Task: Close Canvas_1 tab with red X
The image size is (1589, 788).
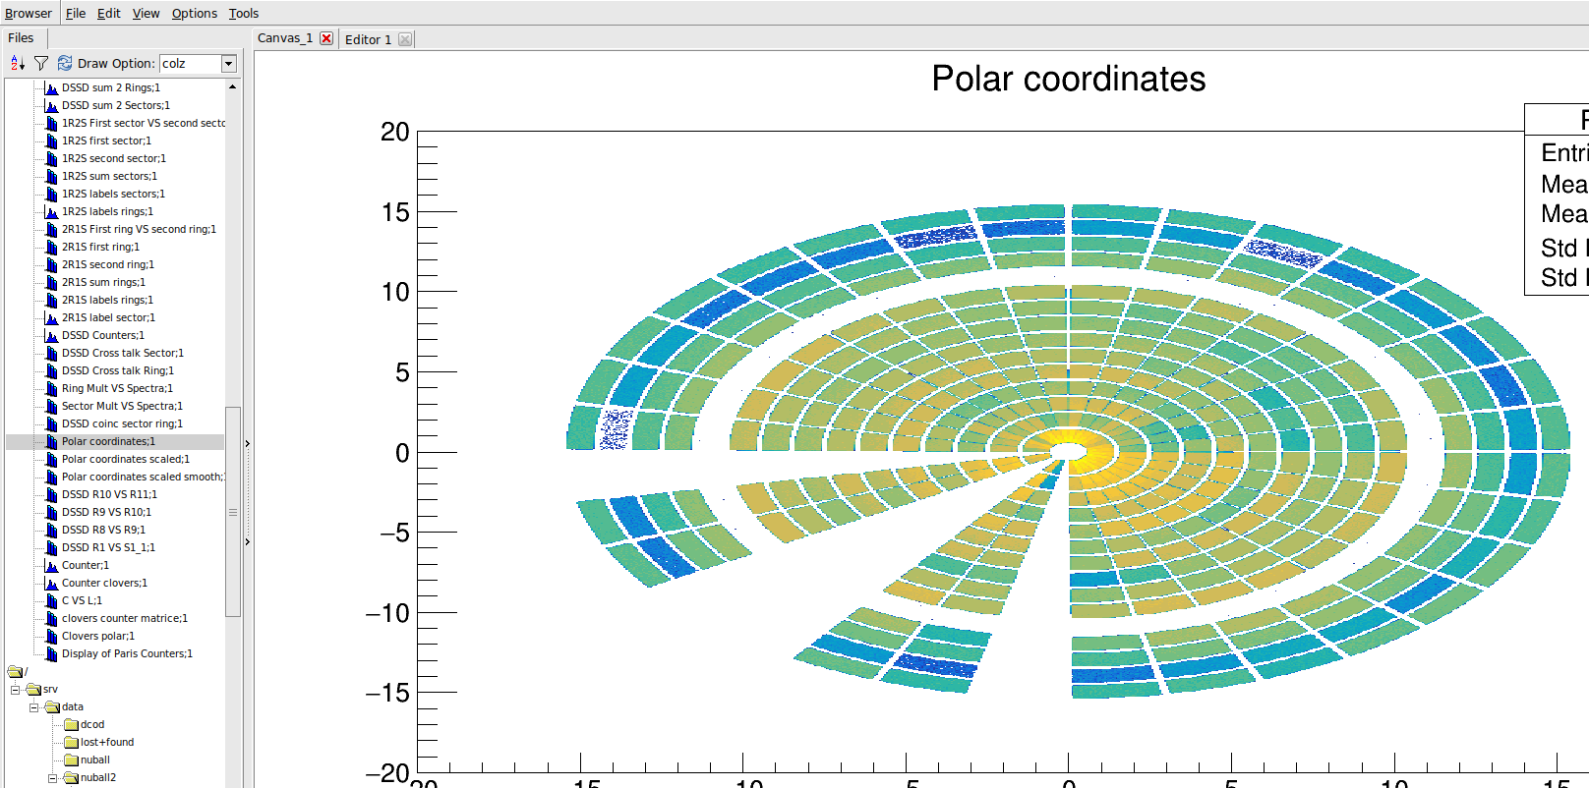Action: click(326, 38)
